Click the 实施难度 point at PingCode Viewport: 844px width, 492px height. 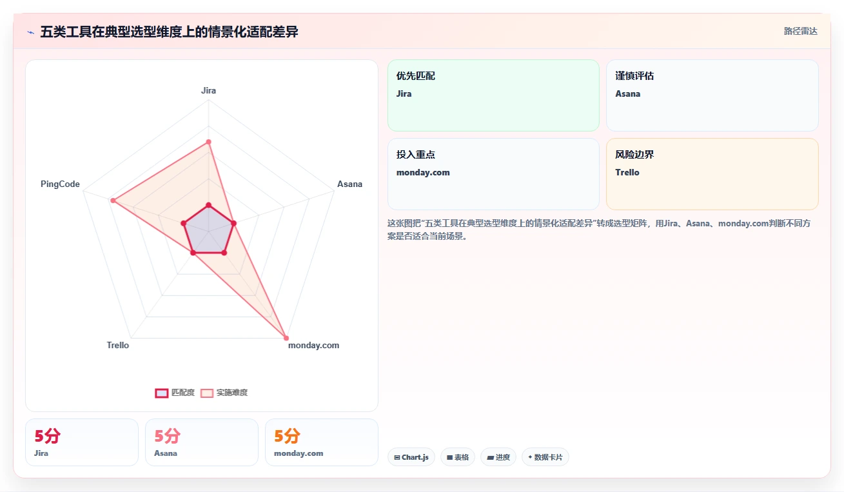(x=113, y=201)
